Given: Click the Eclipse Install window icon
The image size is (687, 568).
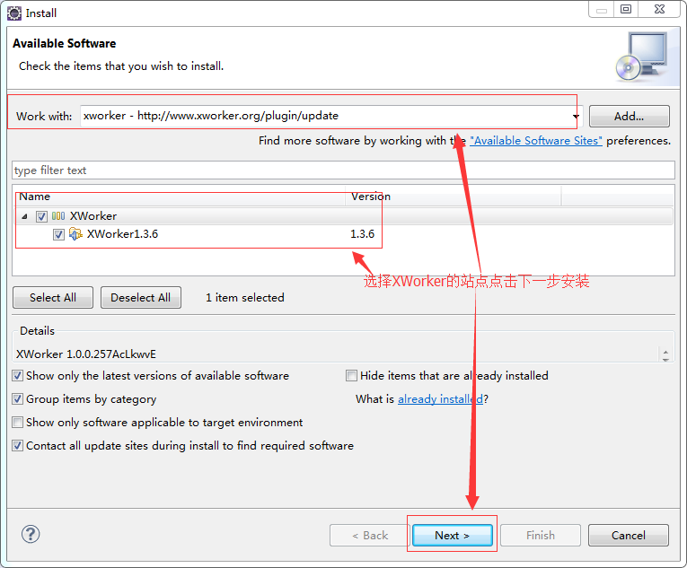Looking at the screenshot, I should [x=14, y=13].
